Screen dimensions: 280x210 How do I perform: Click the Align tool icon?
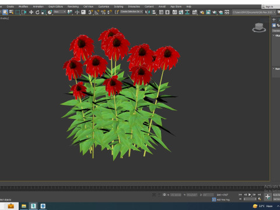pyautogui.click(x=154, y=12)
